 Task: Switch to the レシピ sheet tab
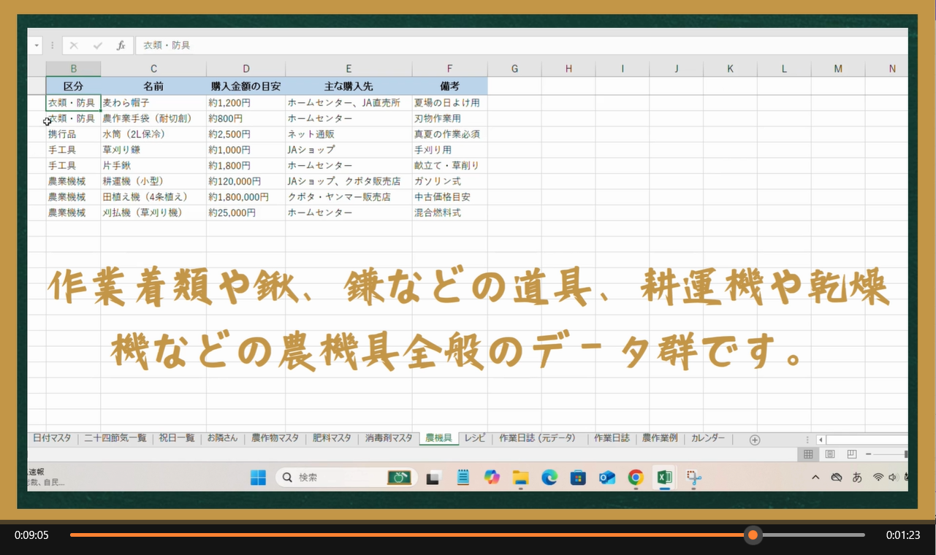tap(474, 438)
